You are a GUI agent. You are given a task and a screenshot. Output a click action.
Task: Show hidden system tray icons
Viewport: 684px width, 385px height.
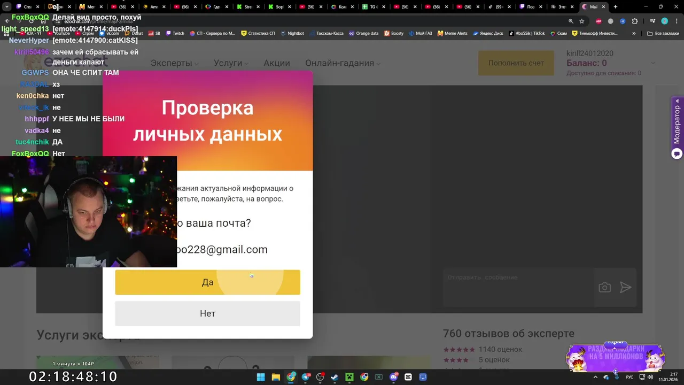(596, 377)
